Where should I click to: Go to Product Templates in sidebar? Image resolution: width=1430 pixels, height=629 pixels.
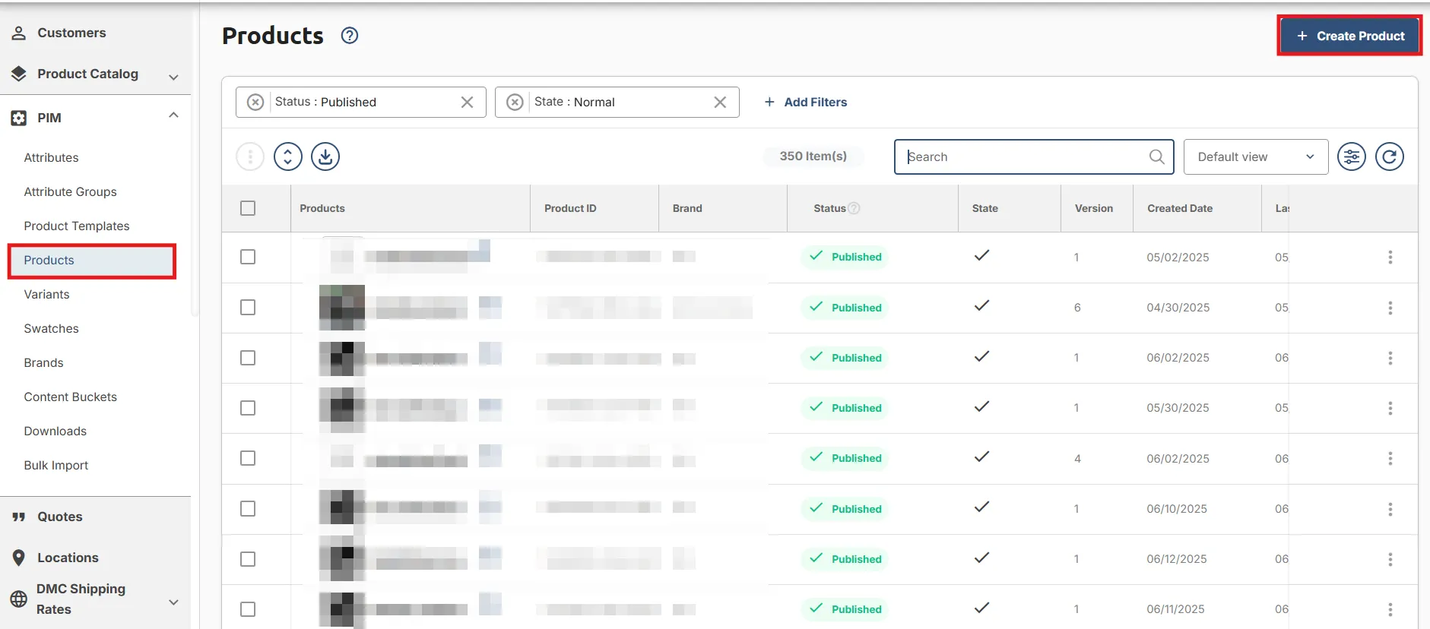(77, 226)
